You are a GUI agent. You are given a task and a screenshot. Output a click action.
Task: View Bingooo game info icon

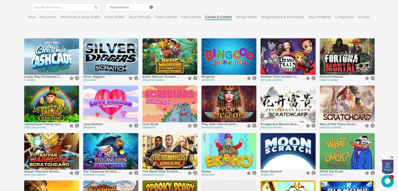coord(254,78)
